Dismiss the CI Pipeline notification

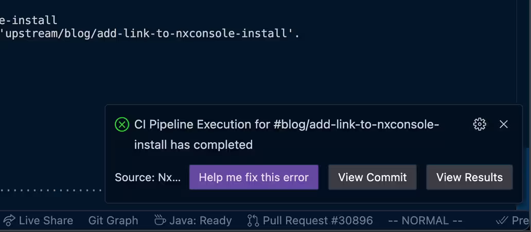pos(504,124)
